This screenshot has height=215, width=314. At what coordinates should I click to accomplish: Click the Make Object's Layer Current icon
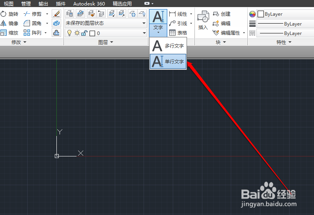80,14
